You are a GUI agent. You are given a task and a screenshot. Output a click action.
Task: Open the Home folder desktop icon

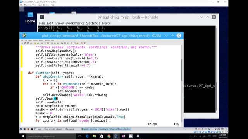coord(30,17)
